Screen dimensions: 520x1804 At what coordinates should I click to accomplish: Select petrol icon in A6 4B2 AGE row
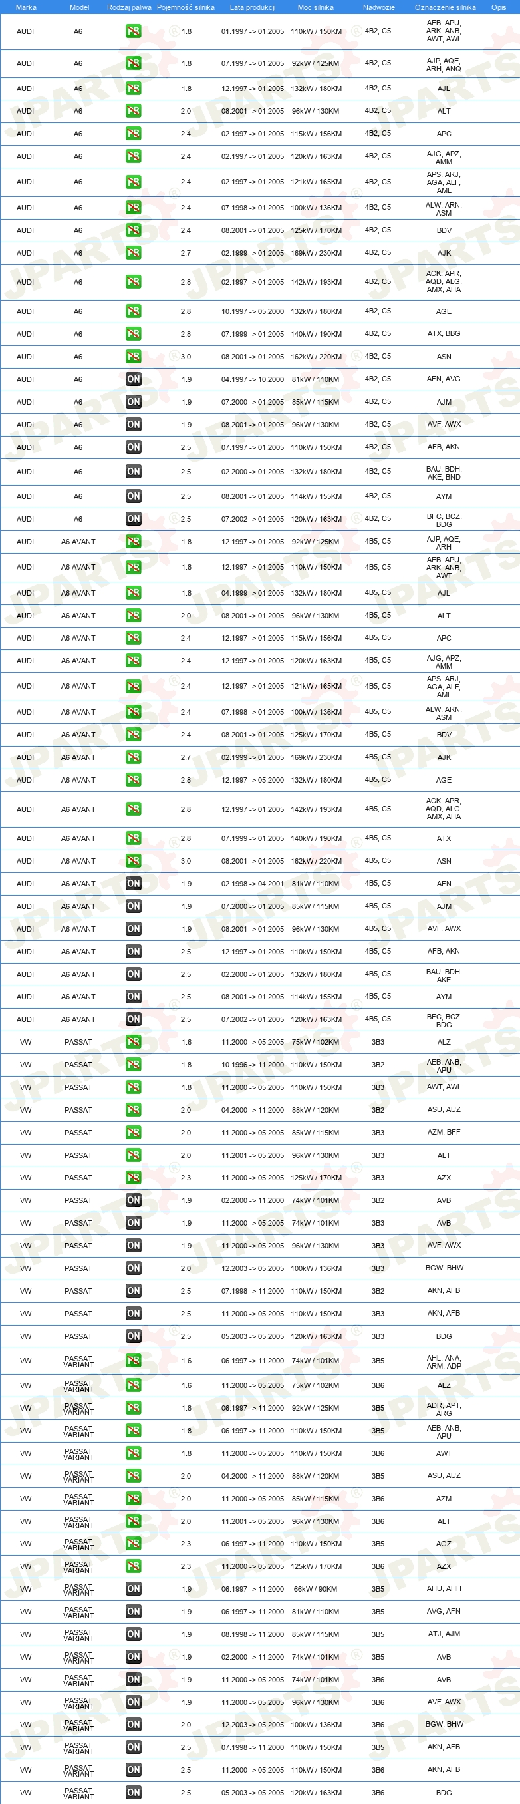[133, 311]
